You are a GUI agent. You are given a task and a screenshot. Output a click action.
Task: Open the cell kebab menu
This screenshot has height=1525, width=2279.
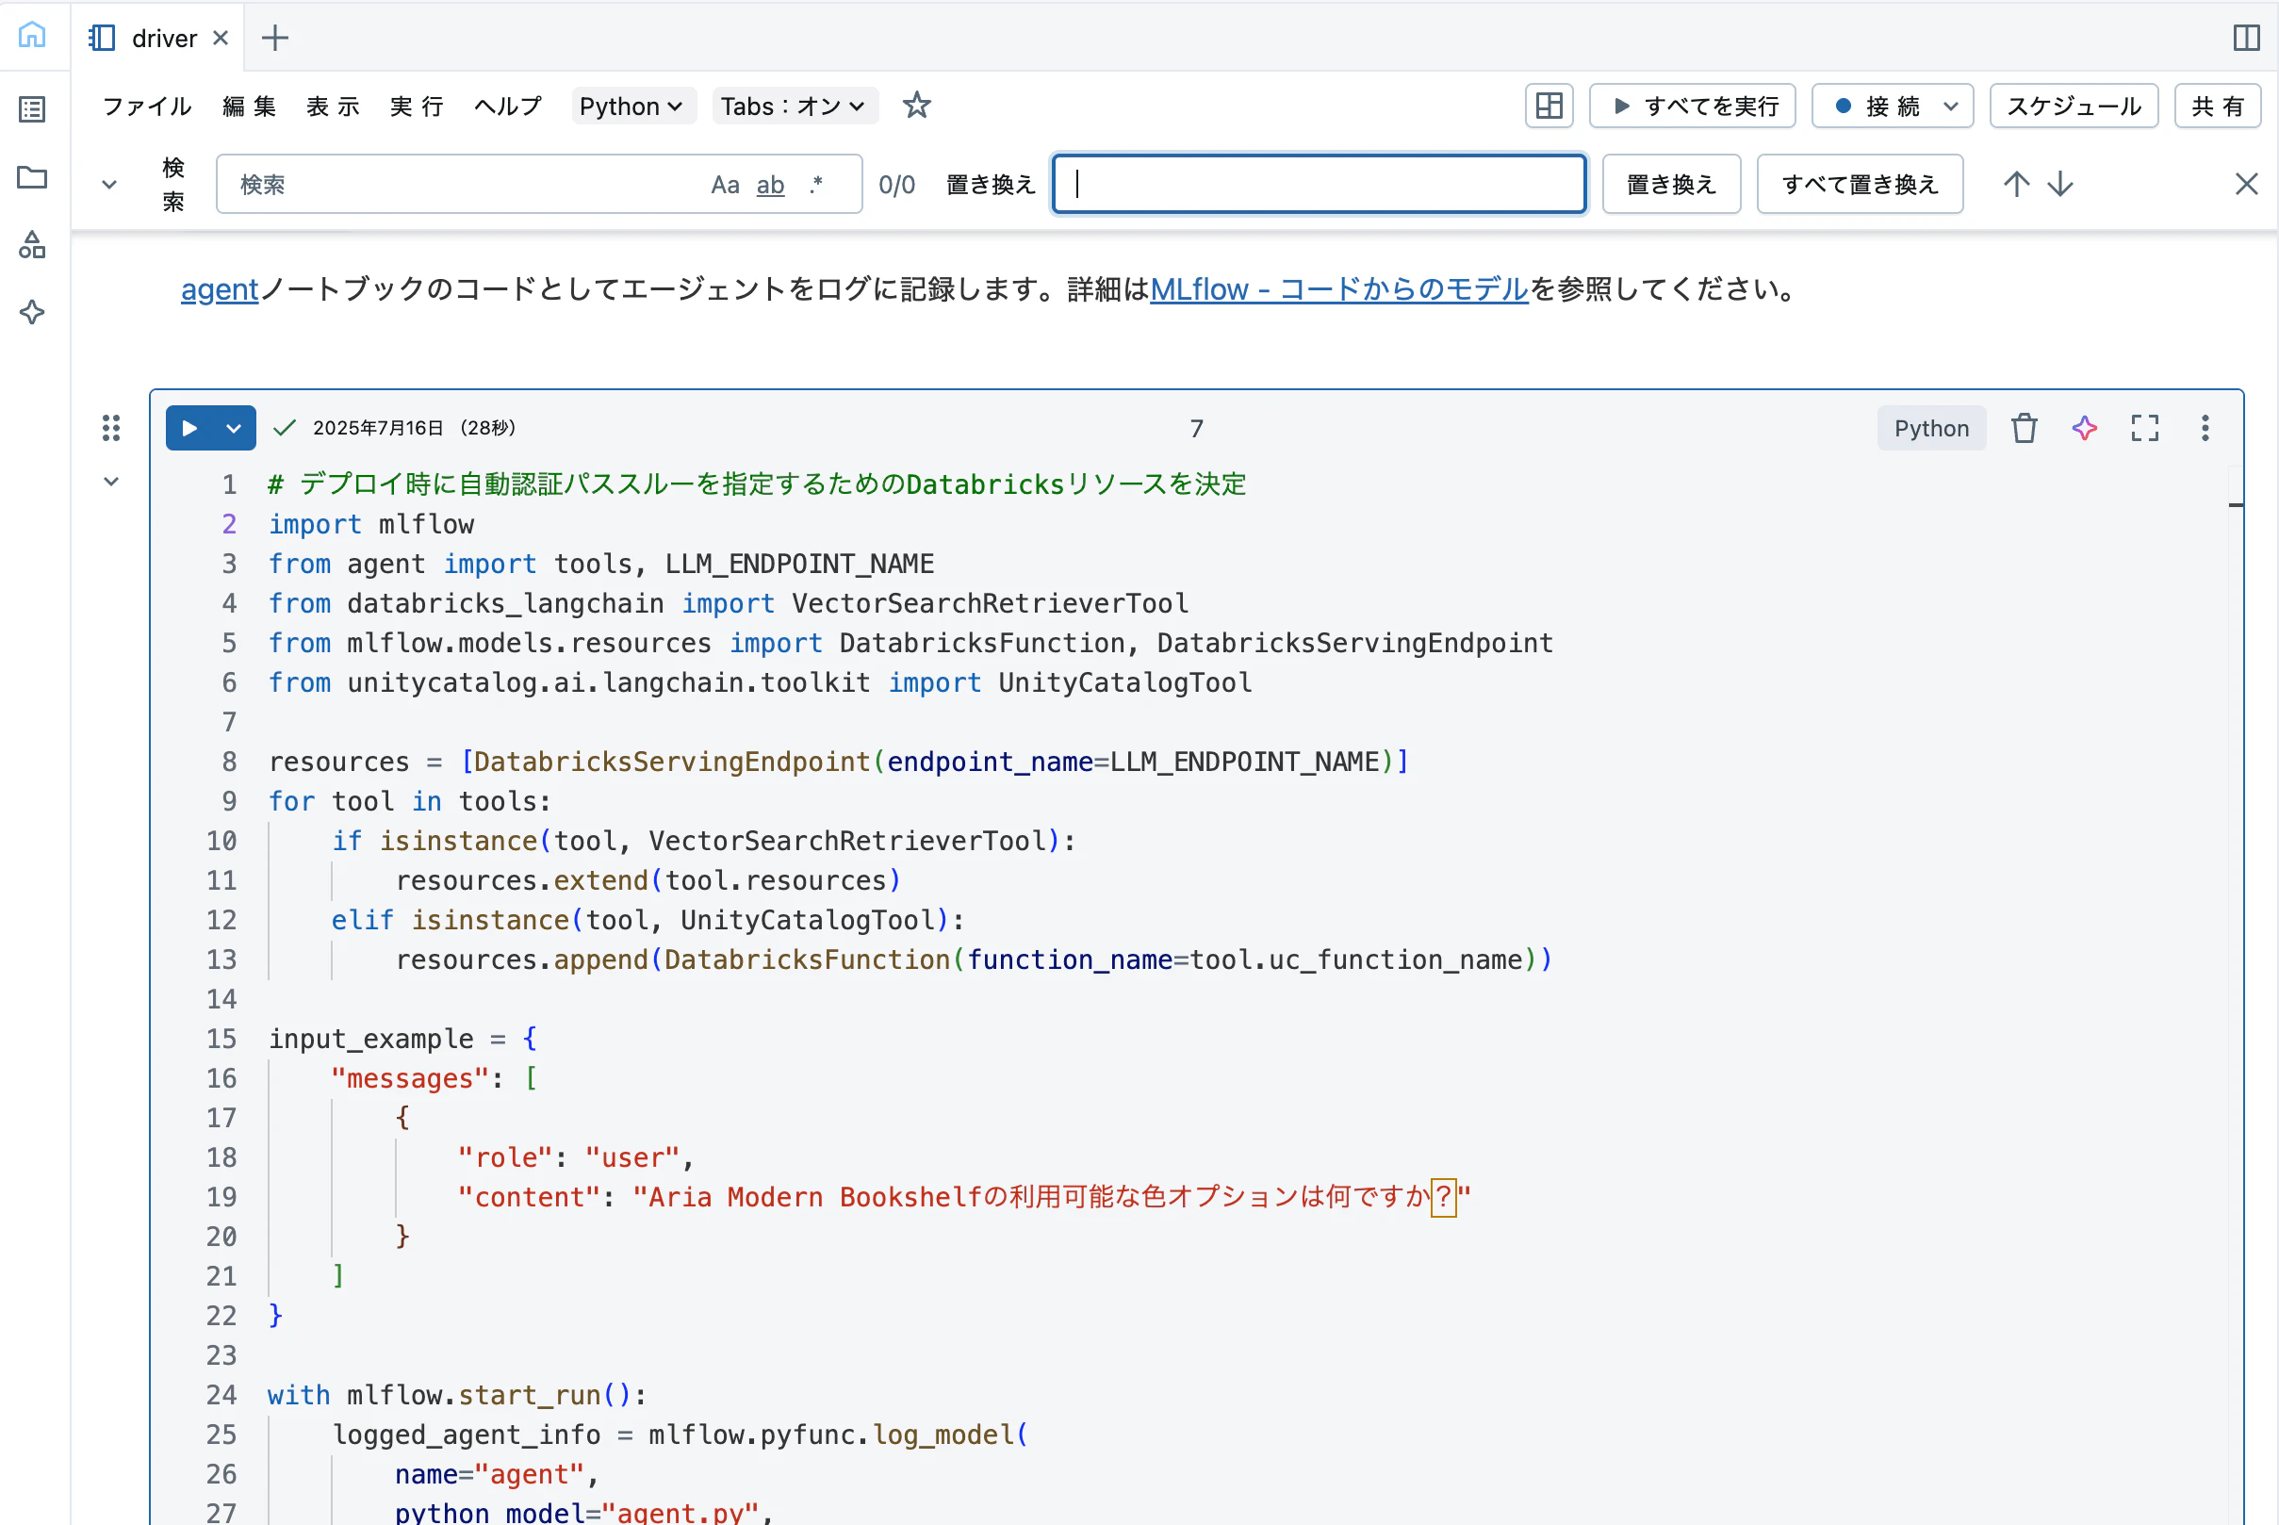coord(2205,428)
